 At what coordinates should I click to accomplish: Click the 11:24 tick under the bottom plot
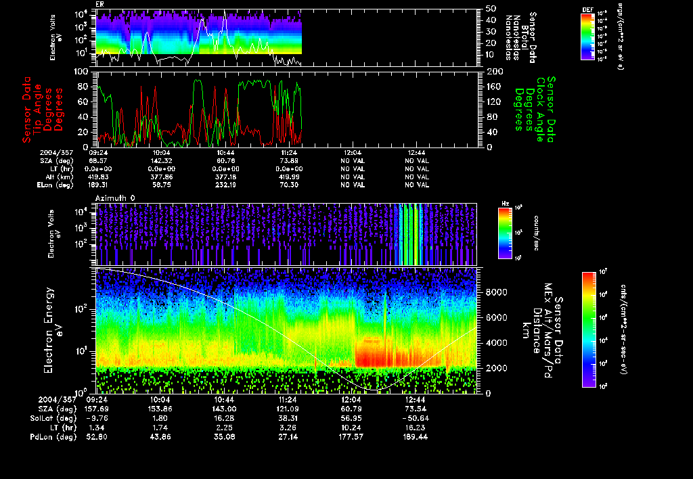click(x=287, y=399)
